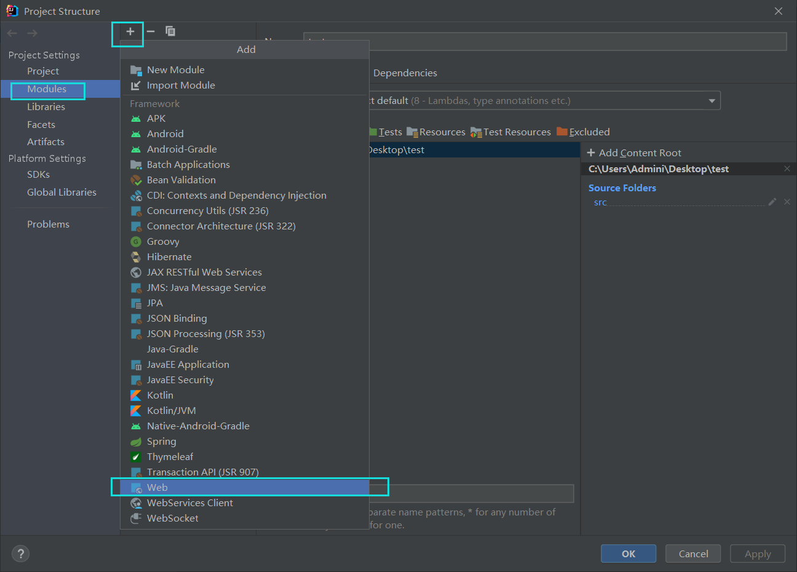Image resolution: width=797 pixels, height=572 pixels.
Task: Open Libraries in sidebar
Action: point(46,107)
